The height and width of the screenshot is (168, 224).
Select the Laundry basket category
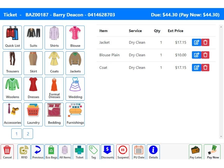(33, 114)
